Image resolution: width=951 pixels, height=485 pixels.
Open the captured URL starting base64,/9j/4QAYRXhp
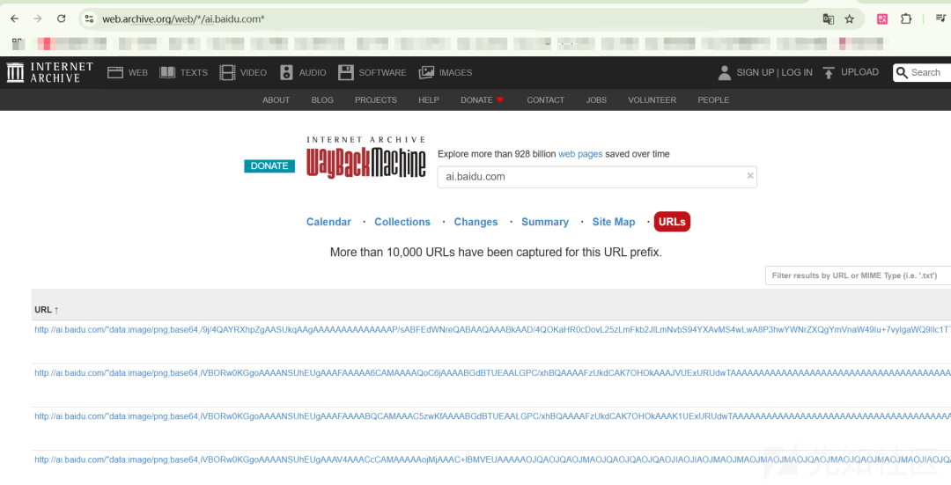point(492,330)
